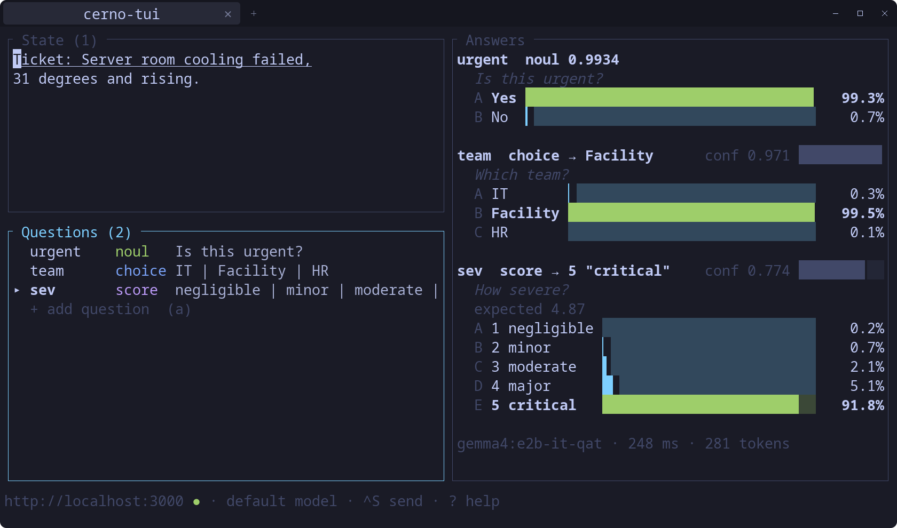Click the '5 critical' answer bar
This screenshot has width=897, height=528.
click(709, 405)
